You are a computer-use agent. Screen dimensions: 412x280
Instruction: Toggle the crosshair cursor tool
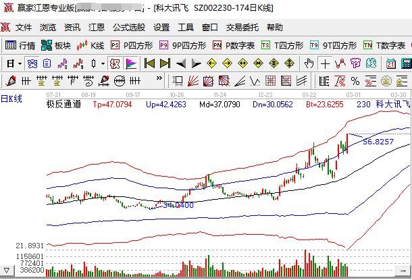click(x=325, y=63)
